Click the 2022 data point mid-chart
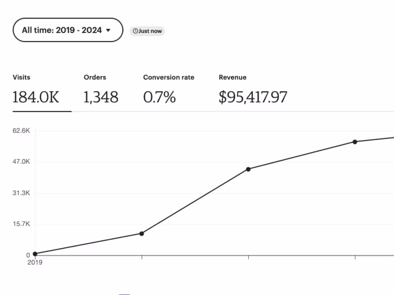394x295 pixels. pos(248,169)
